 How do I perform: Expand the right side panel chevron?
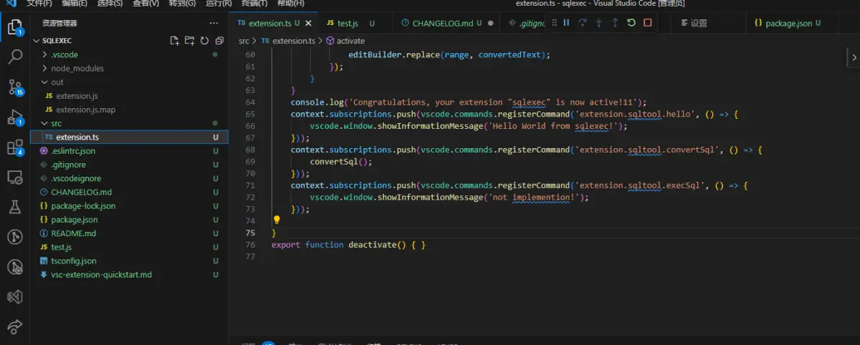click(x=854, y=57)
